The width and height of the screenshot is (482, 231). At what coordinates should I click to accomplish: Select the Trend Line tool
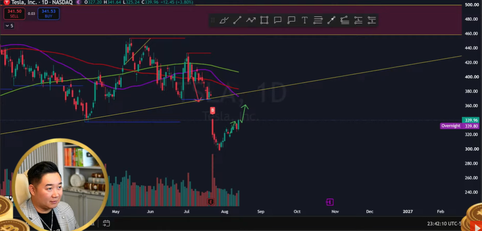(237, 20)
